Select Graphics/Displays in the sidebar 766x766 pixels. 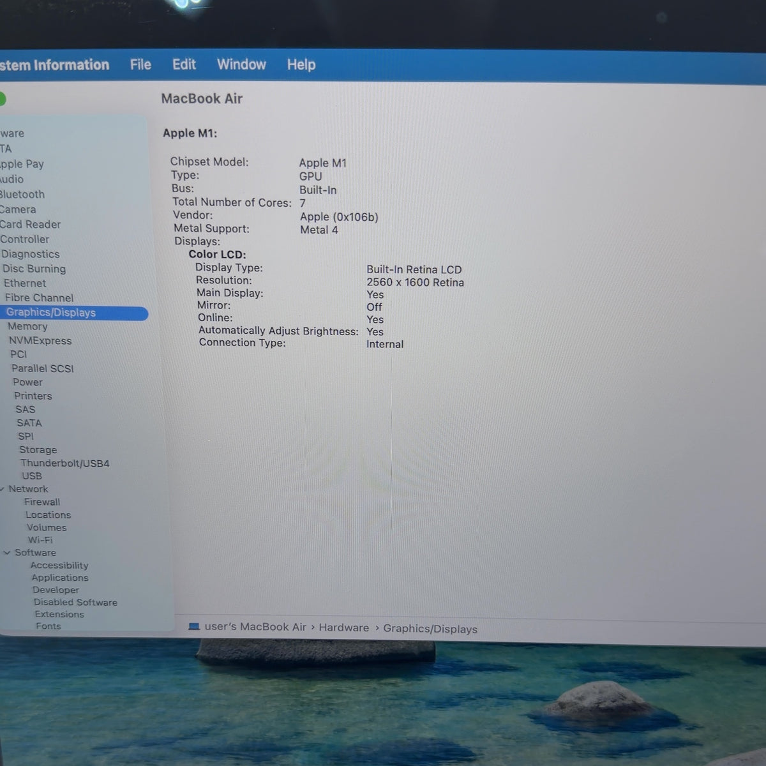tap(74, 313)
